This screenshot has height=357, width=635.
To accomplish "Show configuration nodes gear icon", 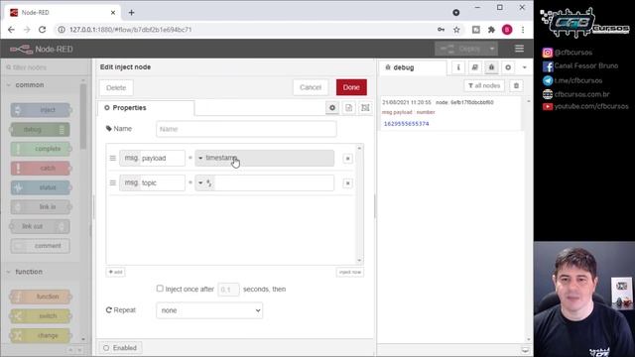I will pyautogui.click(x=508, y=67).
